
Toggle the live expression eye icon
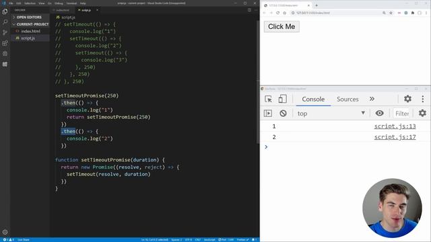point(379,113)
